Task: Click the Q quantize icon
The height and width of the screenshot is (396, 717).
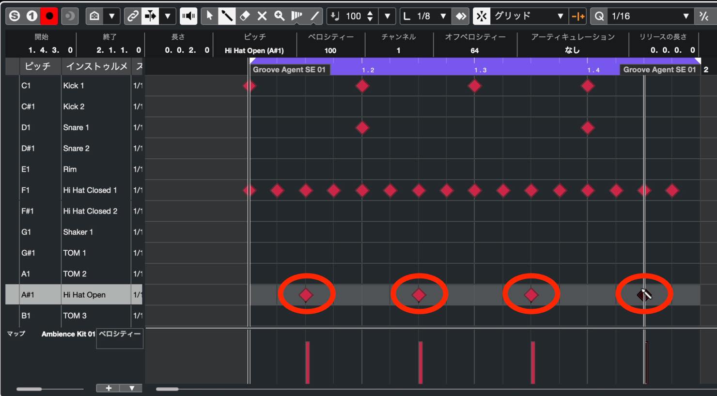Action: pos(599,16)
